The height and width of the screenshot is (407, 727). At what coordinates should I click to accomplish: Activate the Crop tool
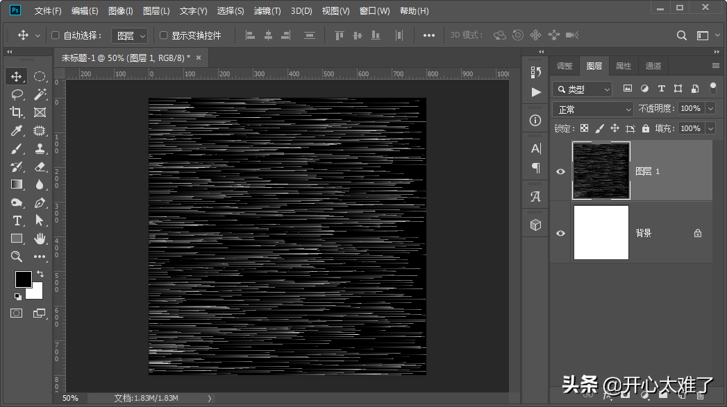point(17,112)
